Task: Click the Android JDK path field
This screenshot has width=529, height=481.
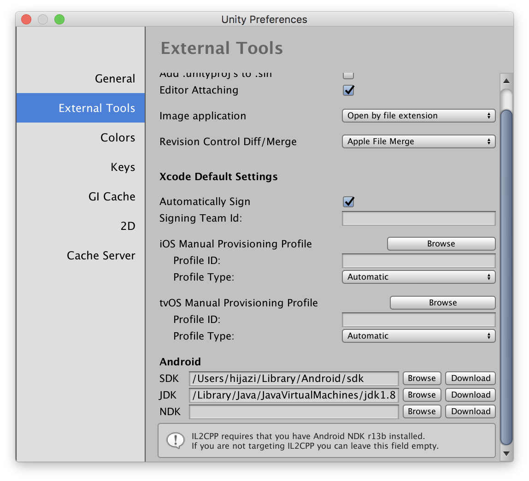Action: (x=294, y=395)
